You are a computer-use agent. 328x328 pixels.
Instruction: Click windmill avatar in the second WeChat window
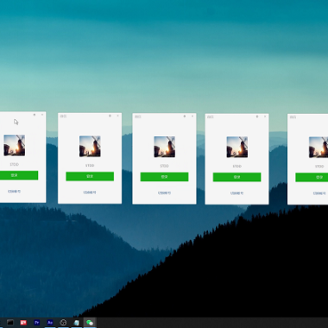[90, 146]
